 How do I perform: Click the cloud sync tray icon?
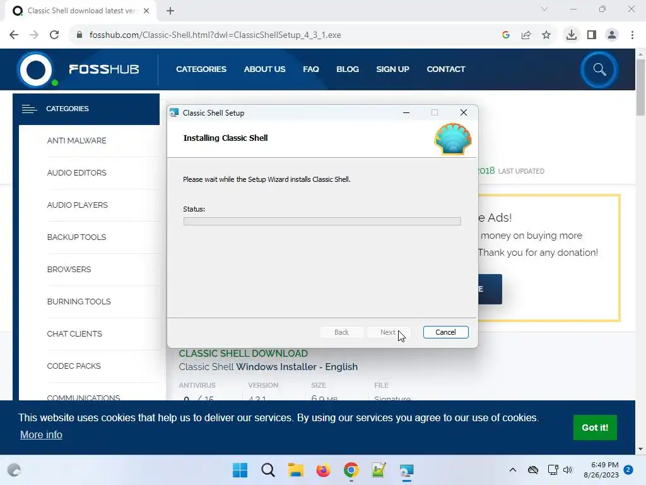click(x=533, y=470)
